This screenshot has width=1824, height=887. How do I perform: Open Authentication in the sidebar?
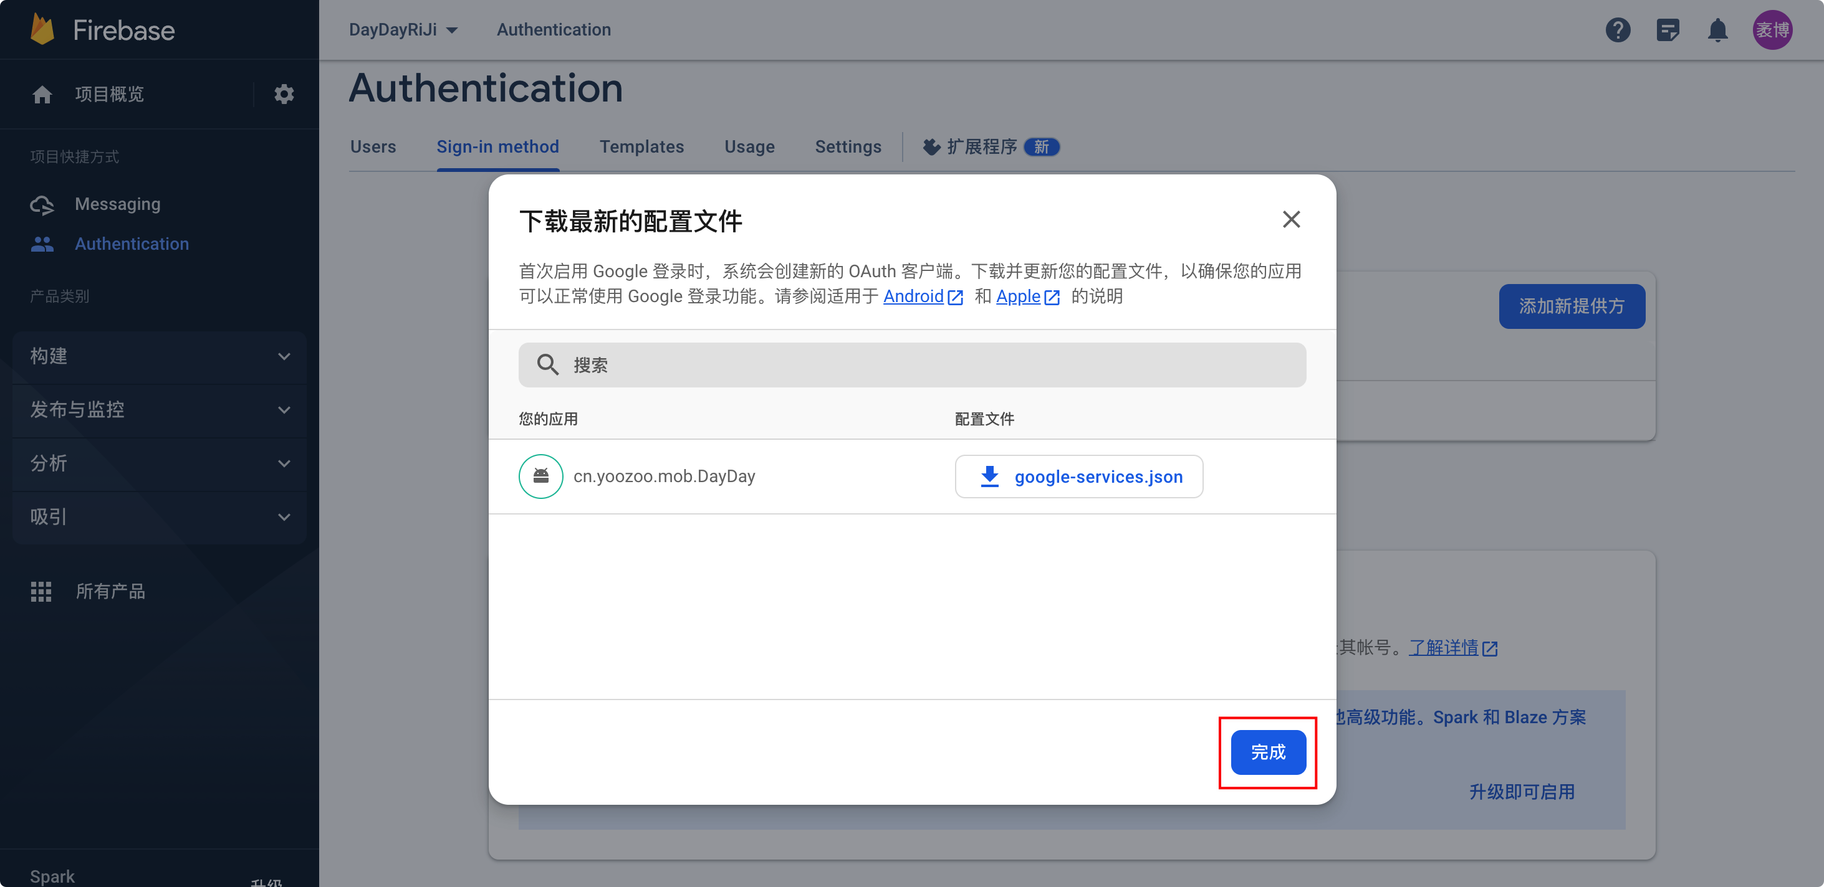(x=132, y=244)
